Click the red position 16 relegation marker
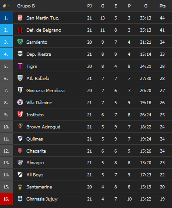 pos(6,199)
